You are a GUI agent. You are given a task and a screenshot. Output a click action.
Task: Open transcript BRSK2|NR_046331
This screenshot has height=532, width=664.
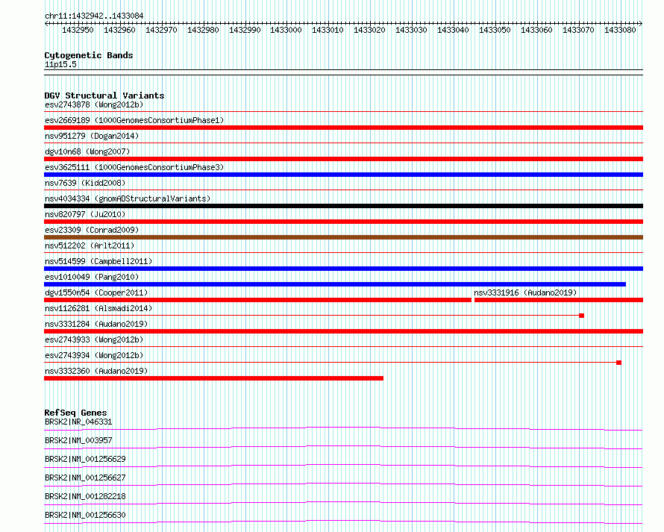click(x=78, y=422)
